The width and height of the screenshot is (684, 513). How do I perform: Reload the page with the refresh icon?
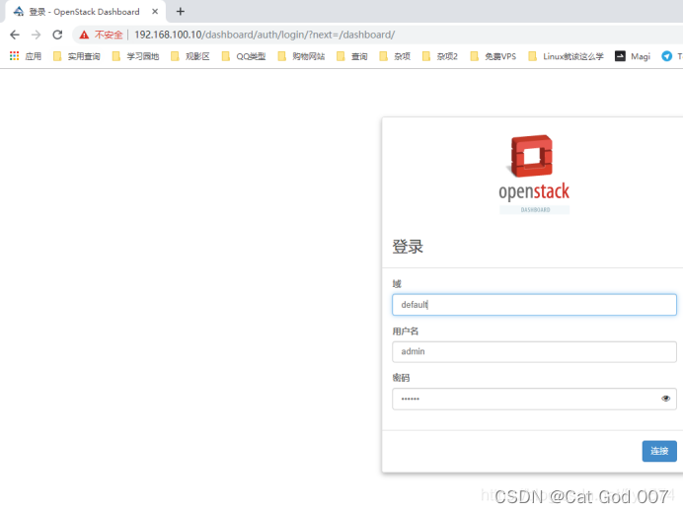[57, 35]
